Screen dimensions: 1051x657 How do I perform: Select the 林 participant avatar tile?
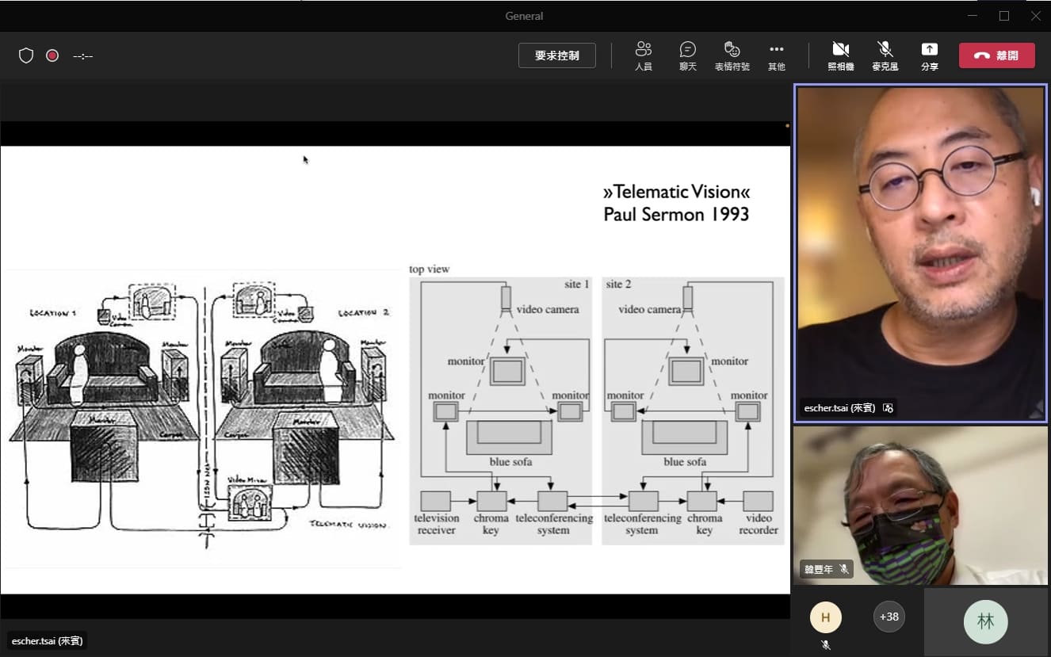tap(985, 621)
